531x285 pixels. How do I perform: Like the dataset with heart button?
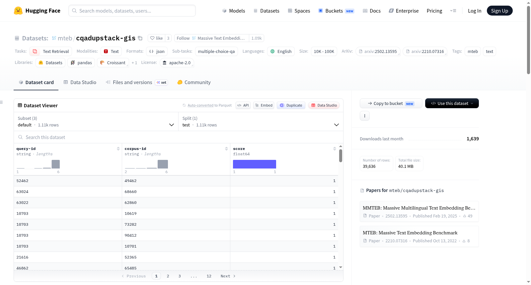[x=156, y=38]
